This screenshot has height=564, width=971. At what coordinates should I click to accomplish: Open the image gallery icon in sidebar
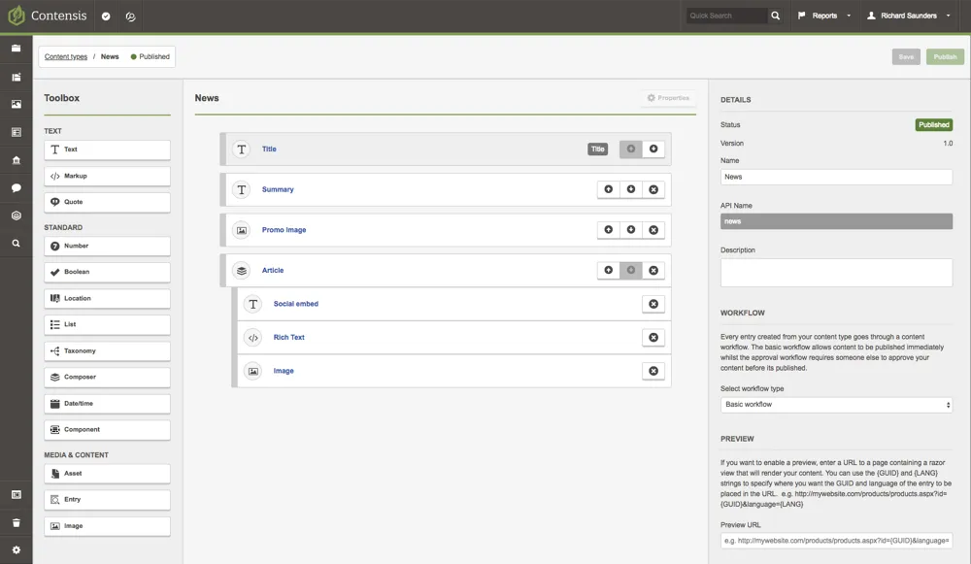pos(17,104)
